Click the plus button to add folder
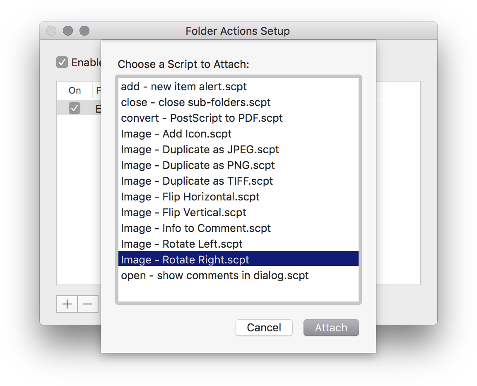Screen dimensions: 477x386 [x=67, y=304]
